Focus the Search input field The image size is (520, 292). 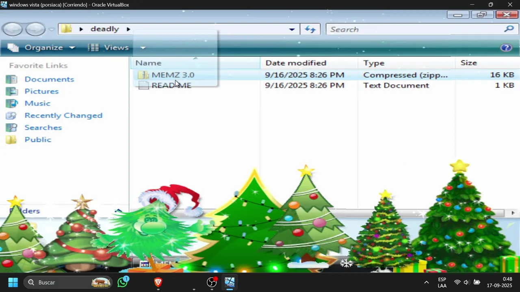[414, 29]
